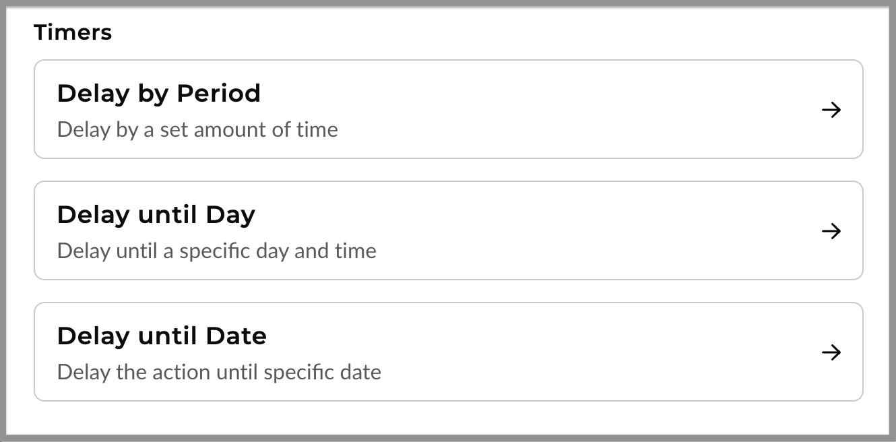The width and height of the screenshot is (896, 442).
Task: Click empty middle area of Delay until Day card
Action: [573, 230]
